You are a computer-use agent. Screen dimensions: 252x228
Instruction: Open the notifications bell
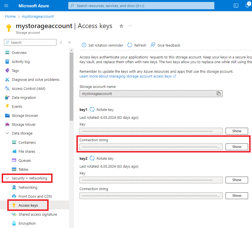coord(247,6)
